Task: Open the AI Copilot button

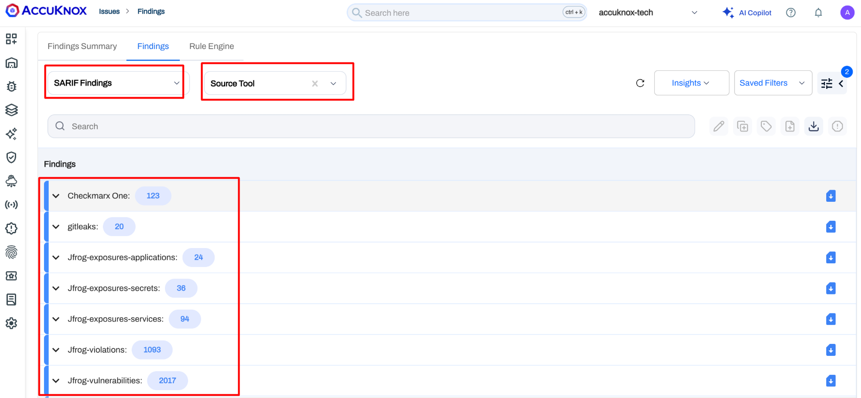Action: [x=747, y=13]
